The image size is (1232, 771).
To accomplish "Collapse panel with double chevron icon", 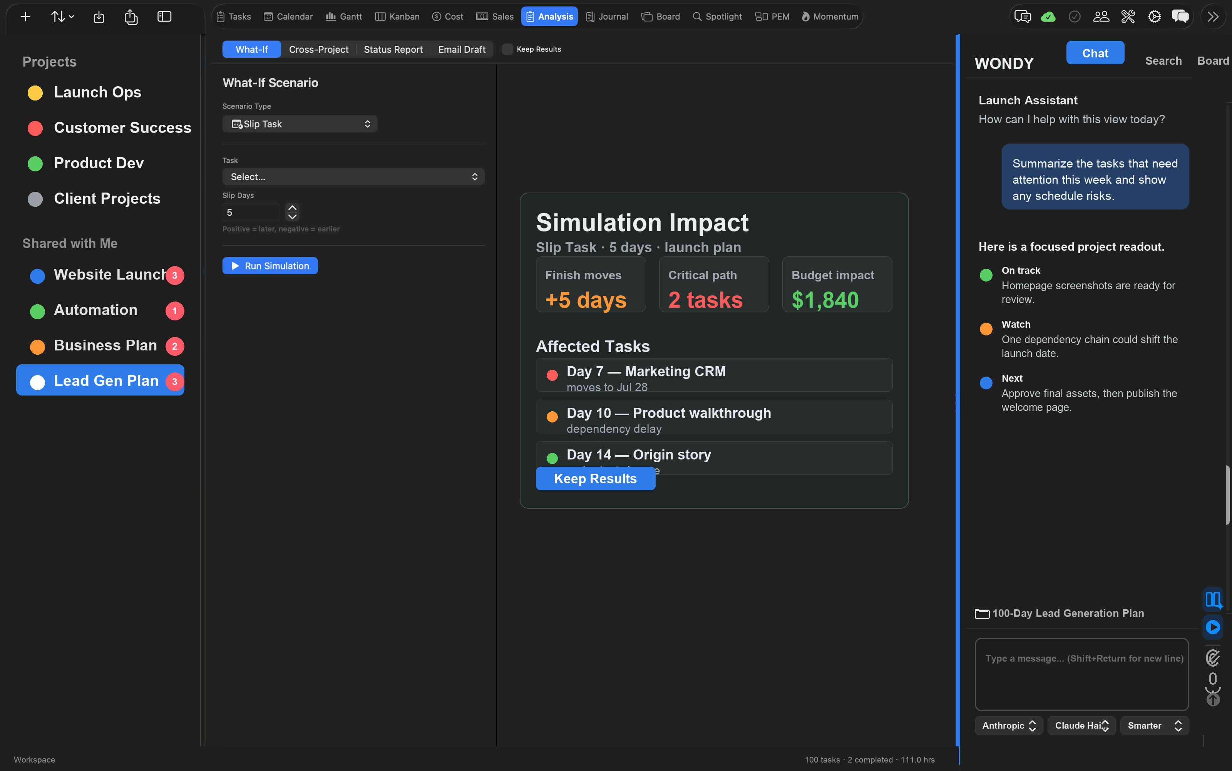I will pyautogui.click(x=1213, y=17).
